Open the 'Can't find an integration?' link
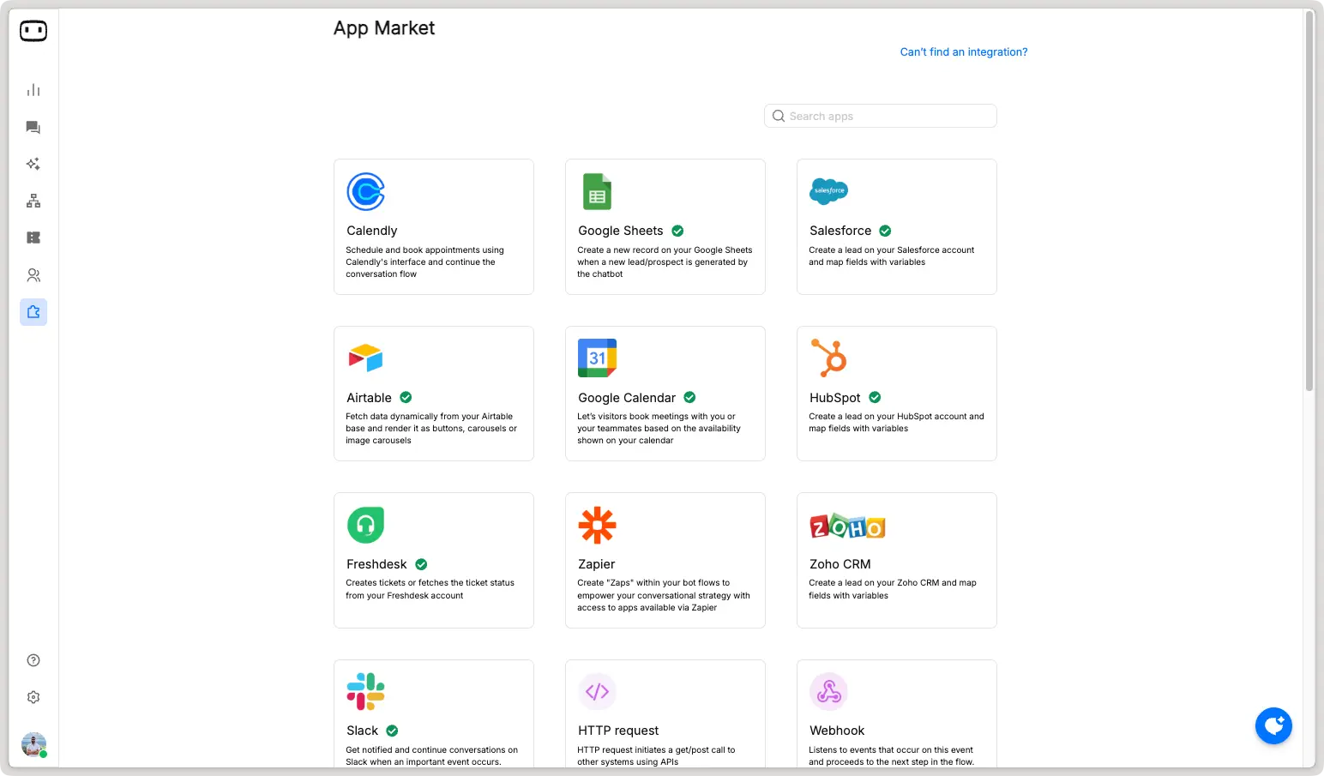 point(963,51)
